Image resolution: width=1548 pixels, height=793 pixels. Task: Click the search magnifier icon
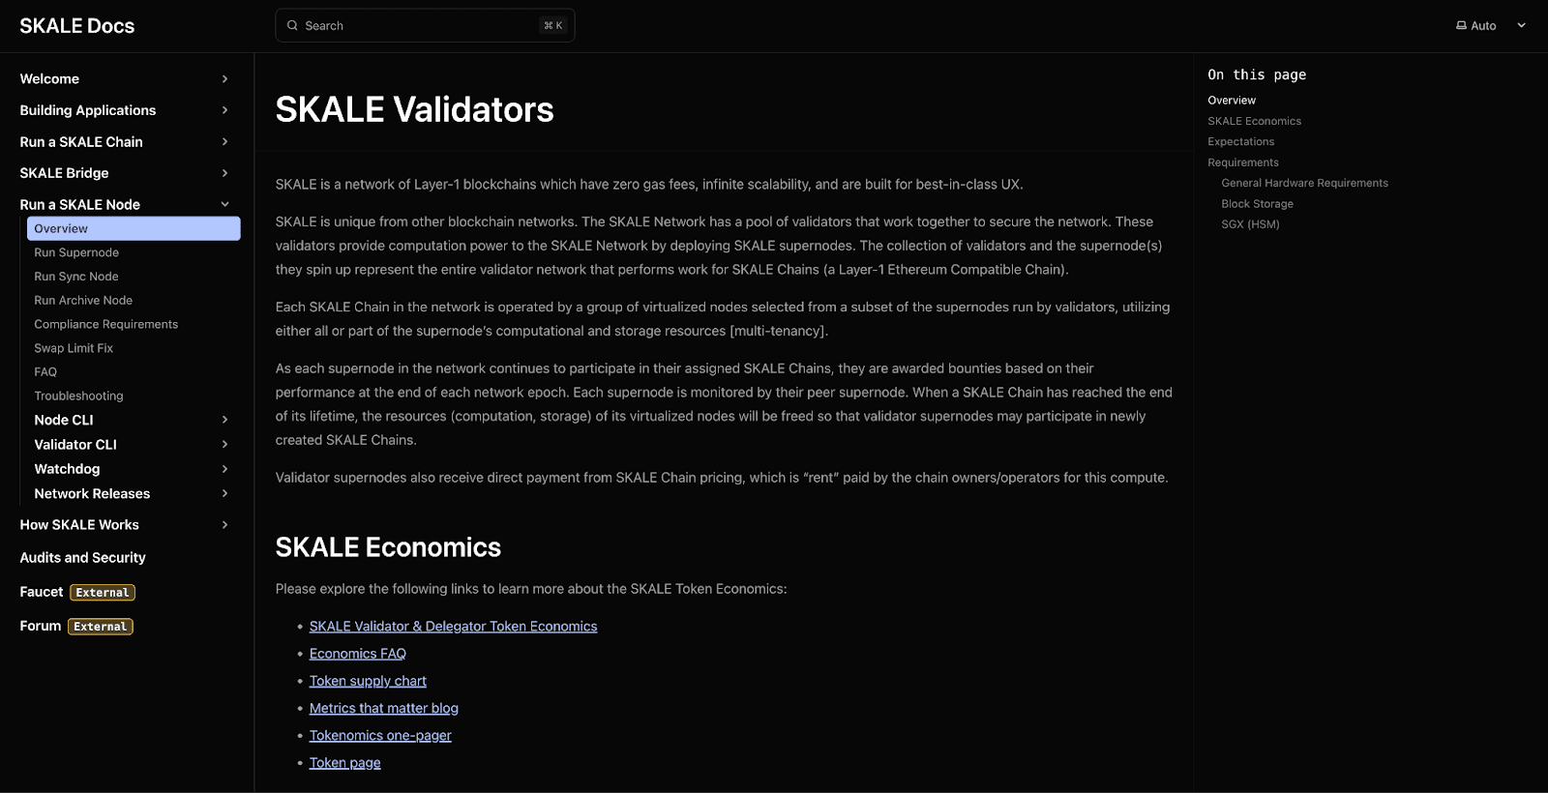tap(292, 26)
